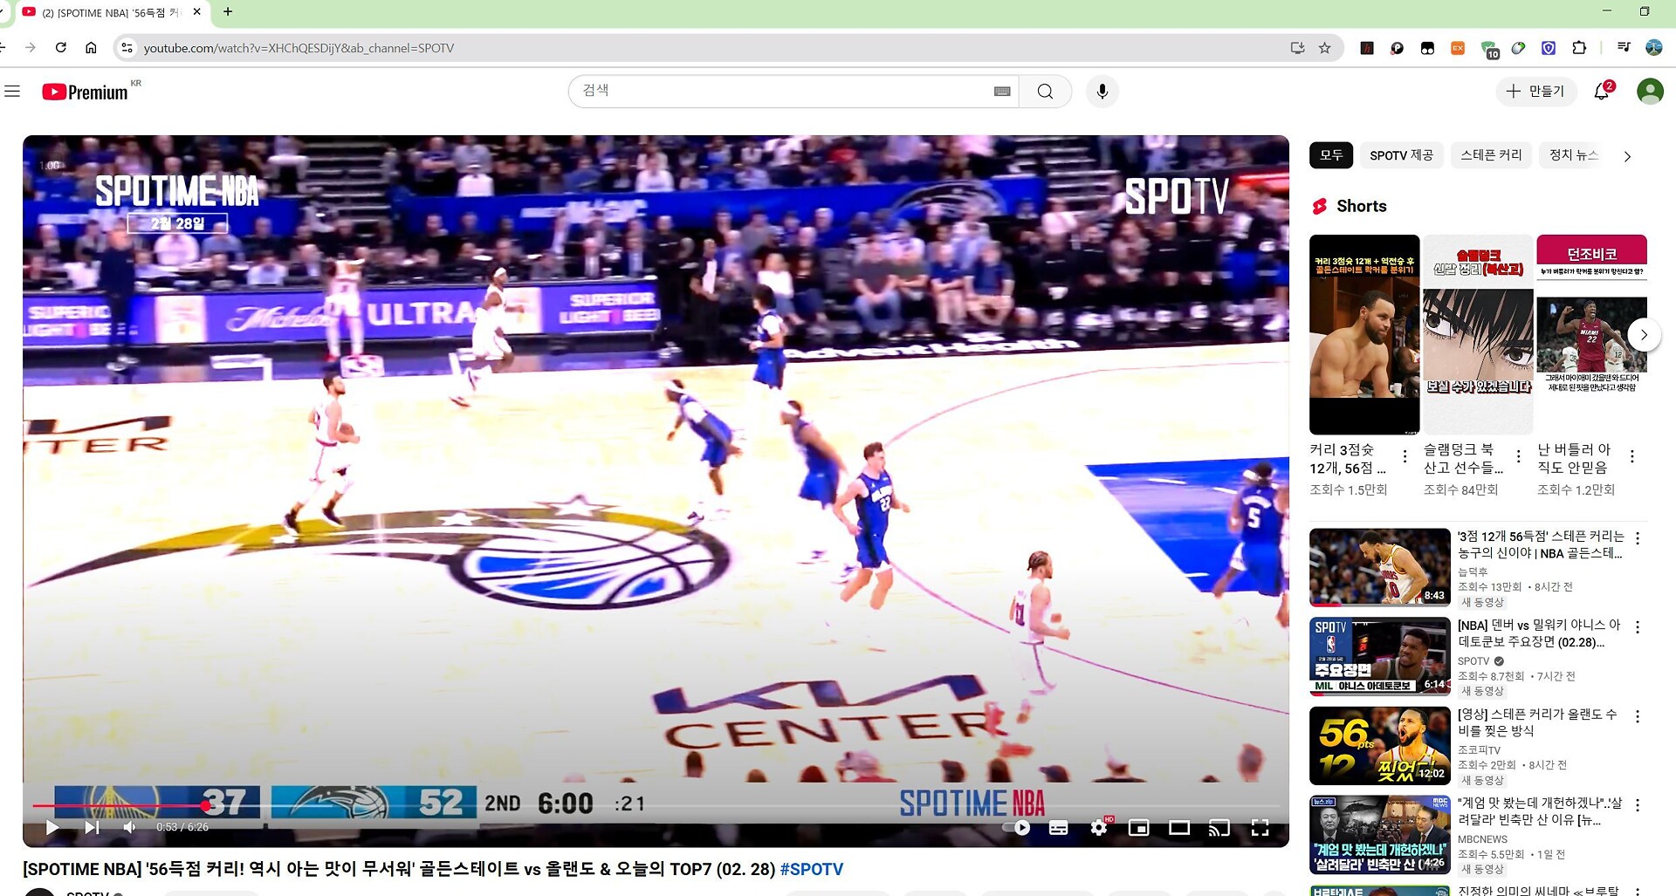Open video settings gear icon
This screenshot has height=896, width=1676.
(x=1099, y=827)
